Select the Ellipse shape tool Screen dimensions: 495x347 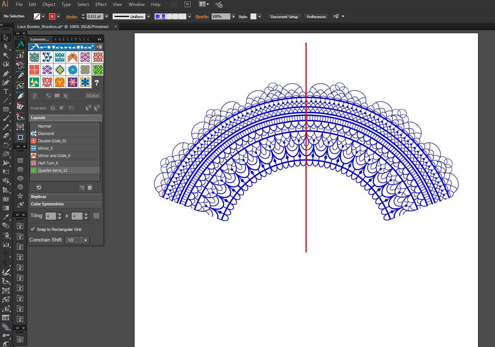pos(20,178)
